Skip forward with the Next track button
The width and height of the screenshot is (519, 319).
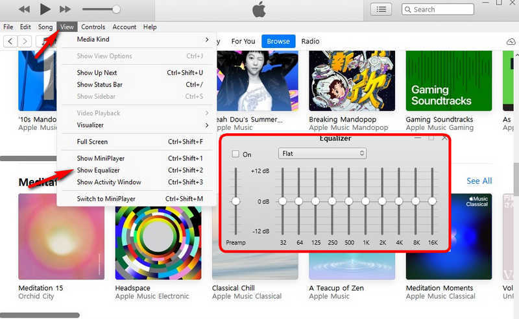click(65, 9)
